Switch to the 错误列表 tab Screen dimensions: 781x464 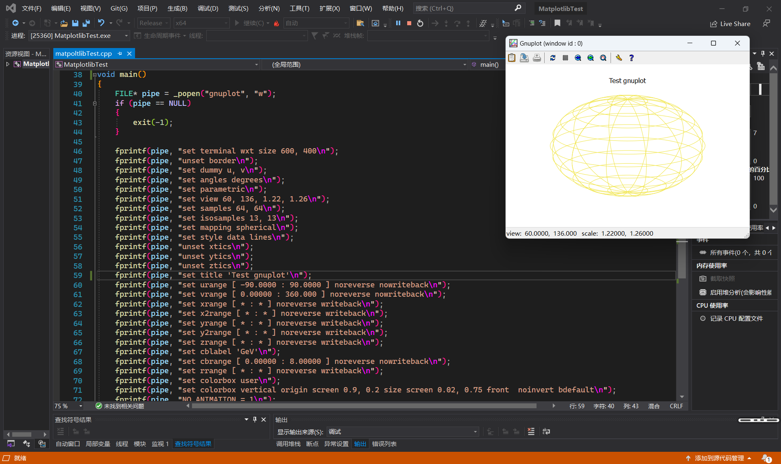[384, 444]
